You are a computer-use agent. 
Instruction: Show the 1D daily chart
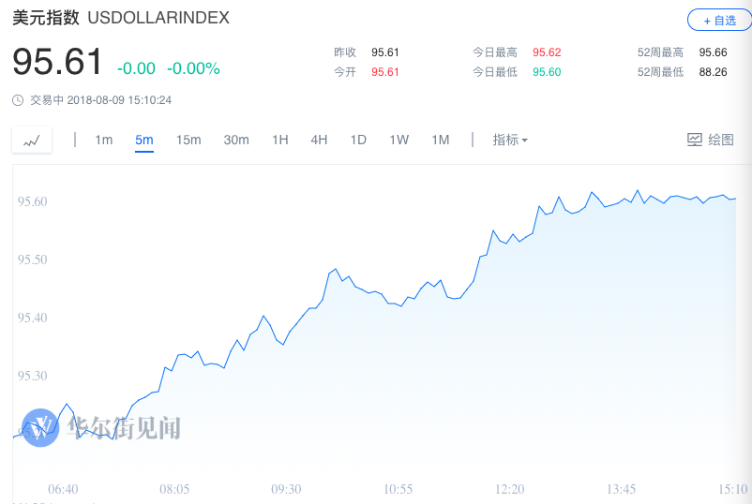(x=358, y=140)
